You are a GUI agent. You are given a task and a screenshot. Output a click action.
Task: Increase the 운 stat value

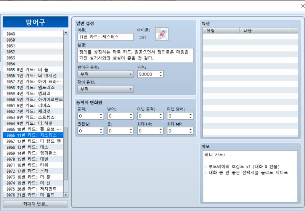coord(131,129)
